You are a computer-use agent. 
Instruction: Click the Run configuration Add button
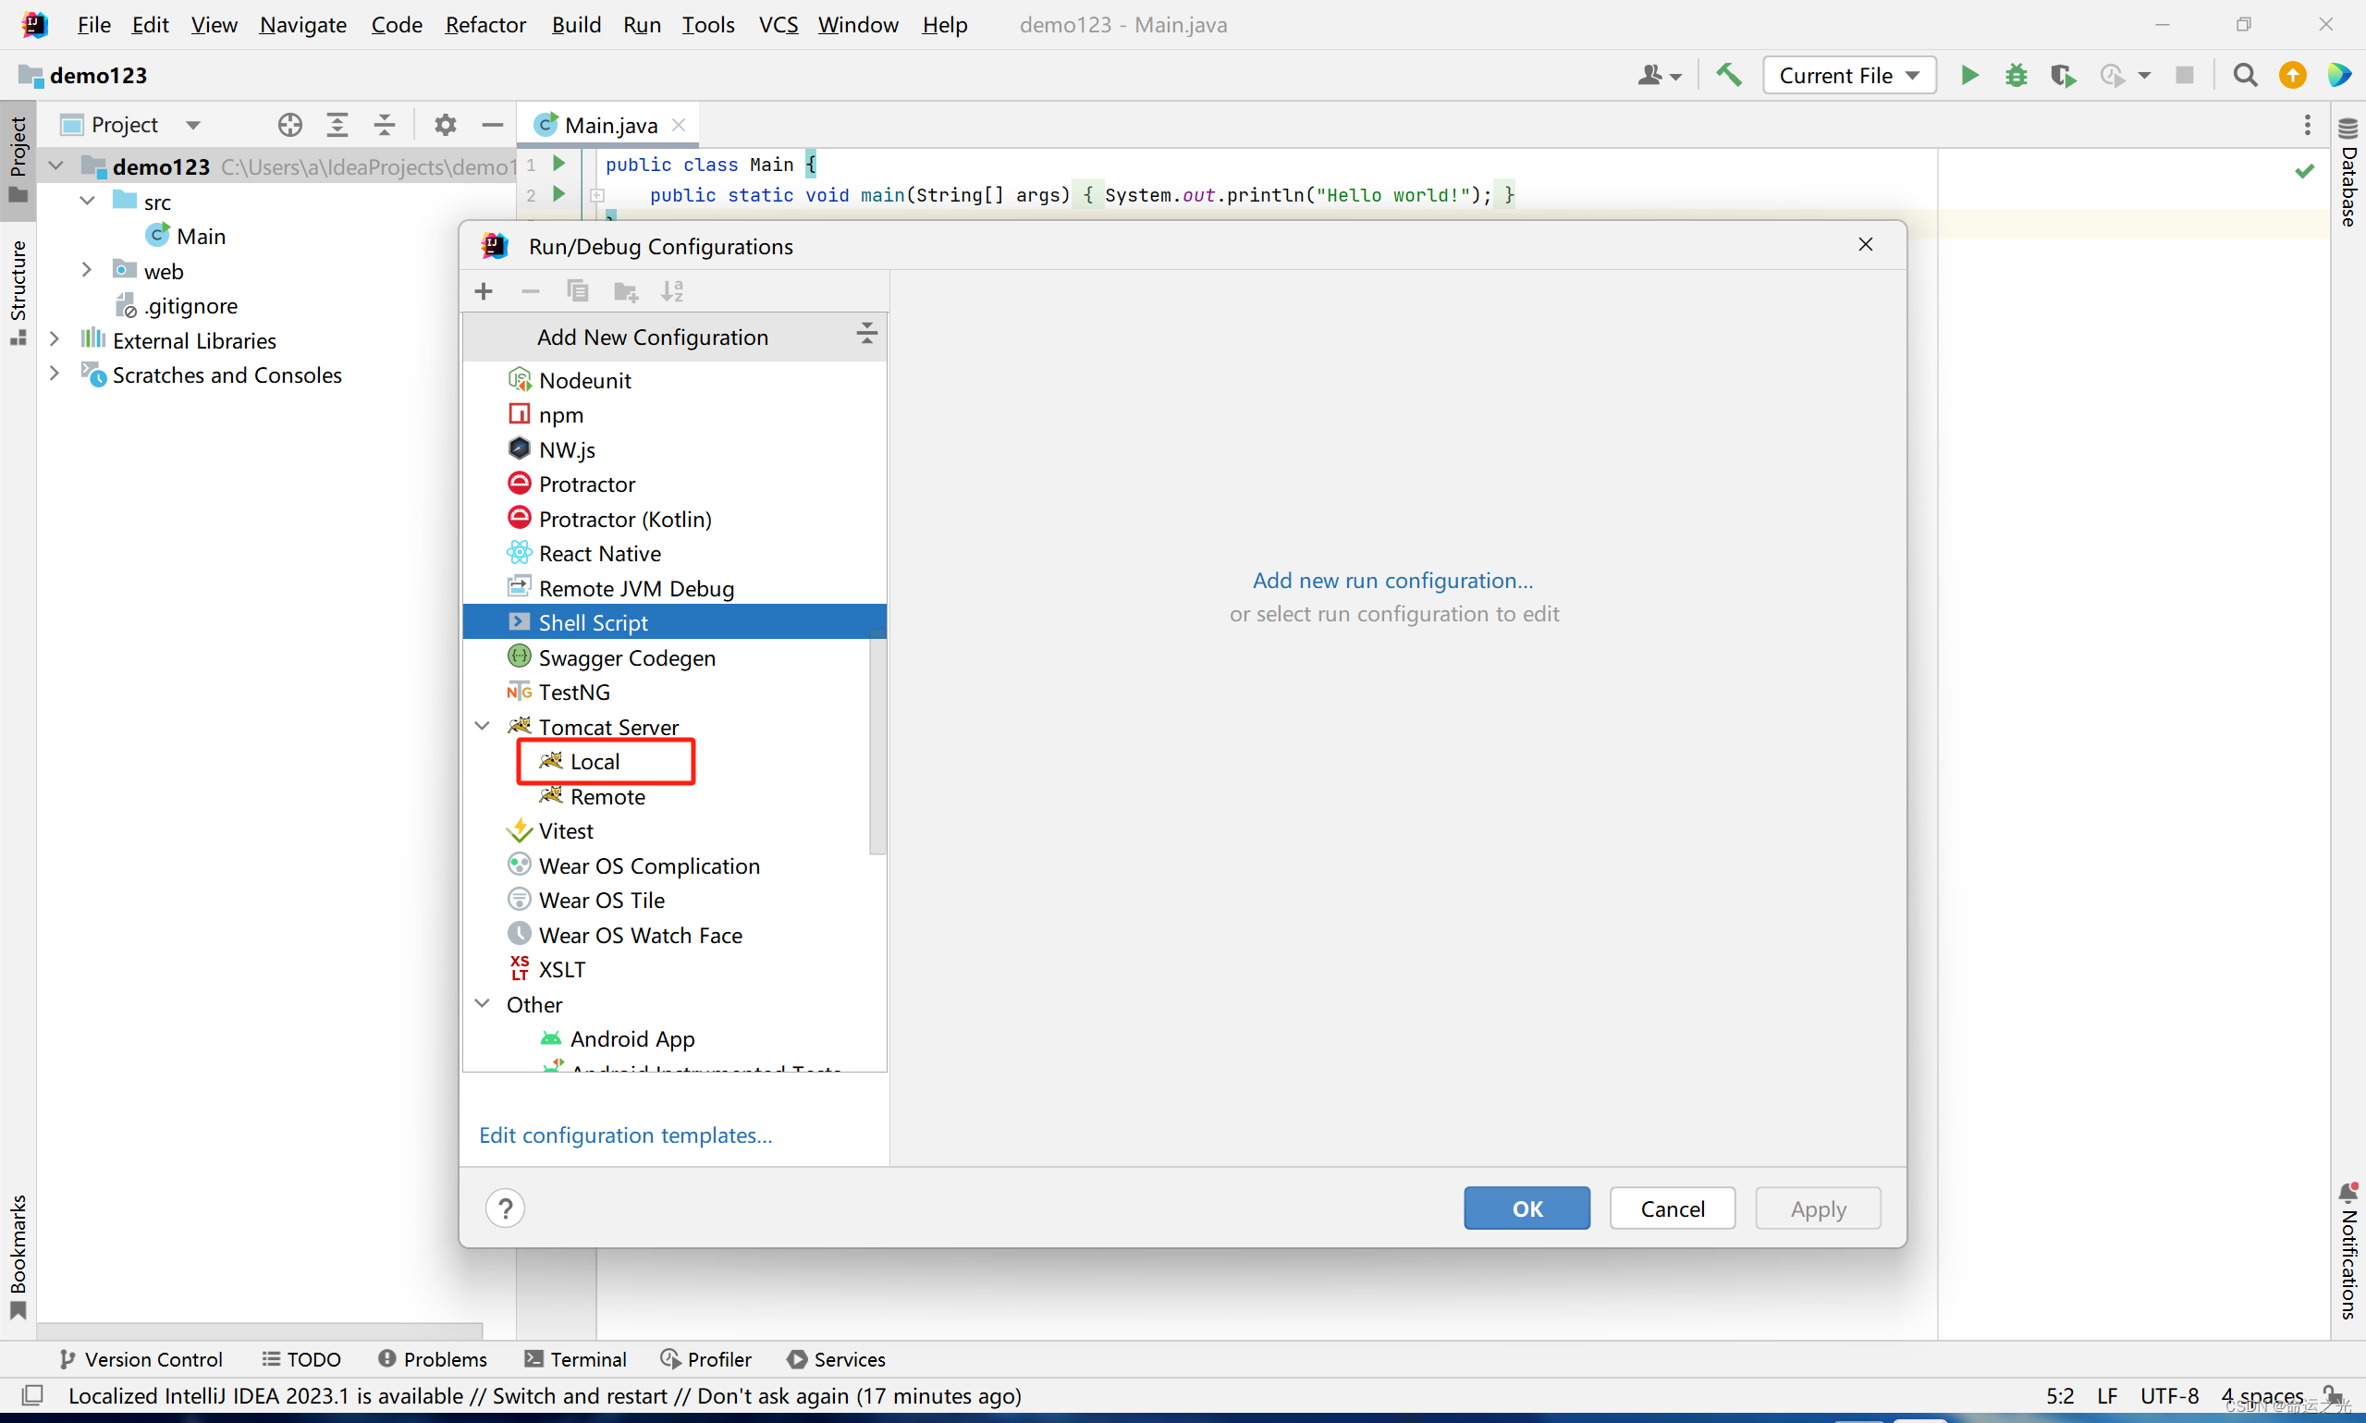point(484,290)
